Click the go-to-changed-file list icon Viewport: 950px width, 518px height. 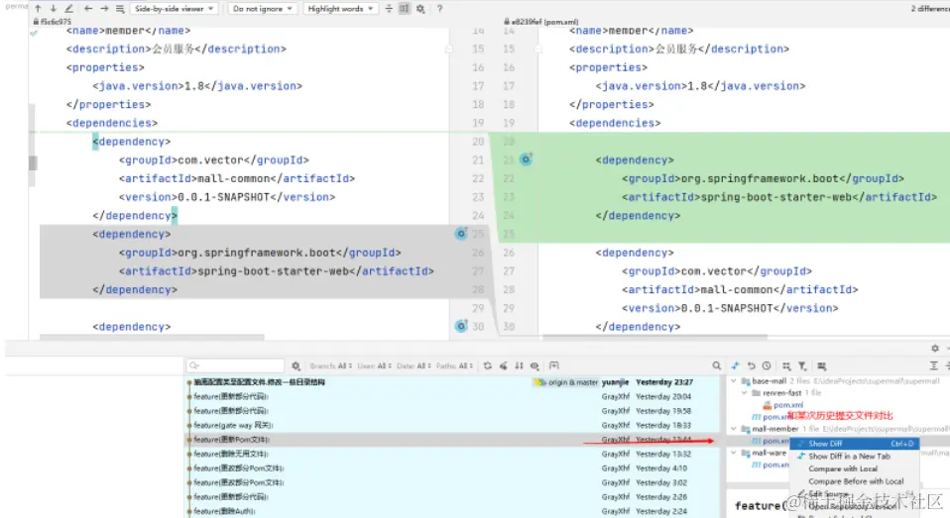click(x=120, y=9)
